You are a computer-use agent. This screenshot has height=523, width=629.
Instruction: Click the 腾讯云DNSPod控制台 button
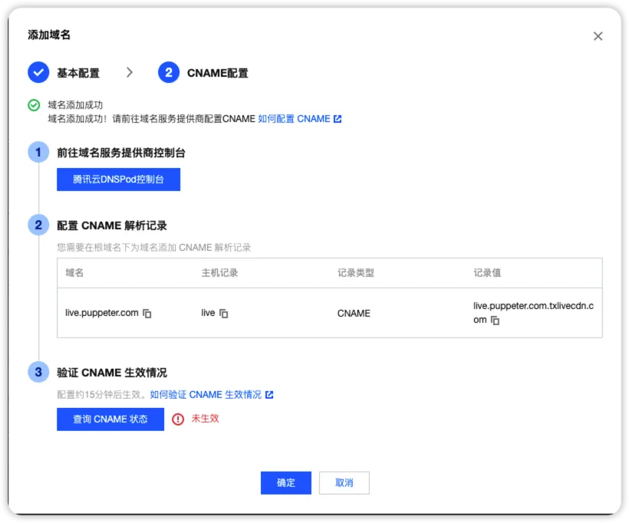(x=118, y=179)
